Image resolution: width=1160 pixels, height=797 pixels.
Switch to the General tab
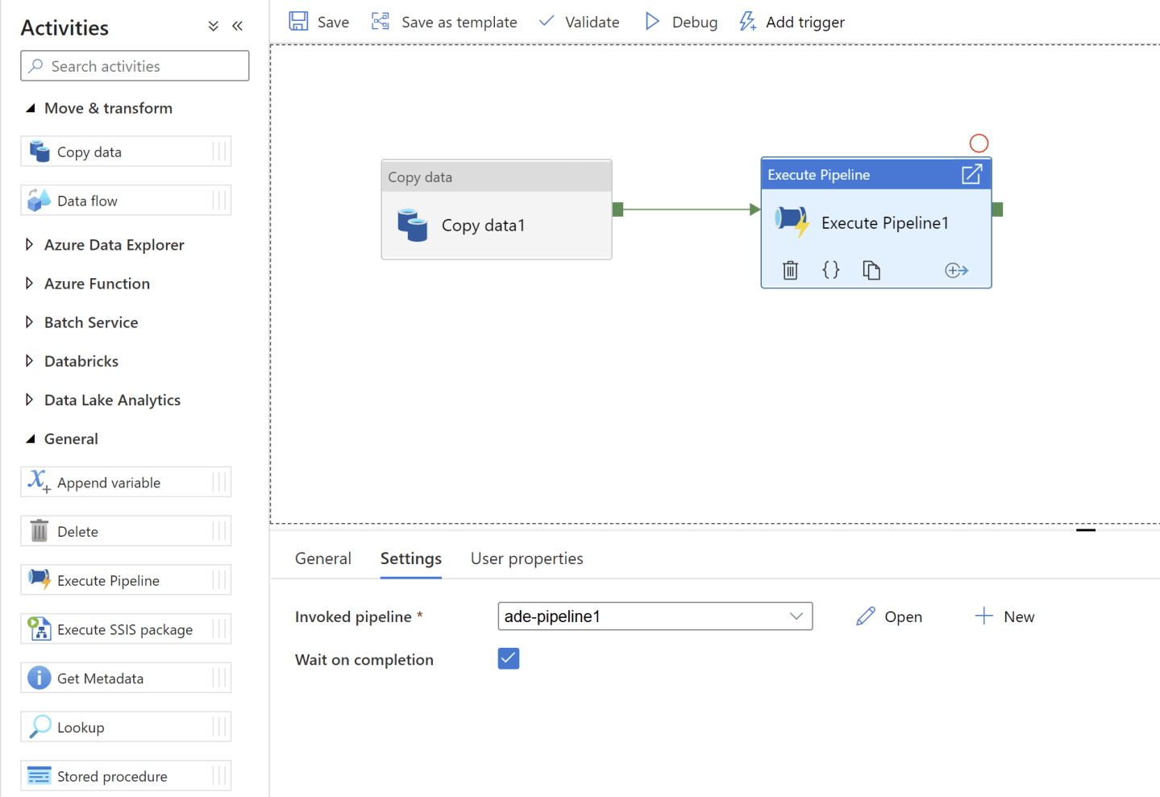pos(323,558)
